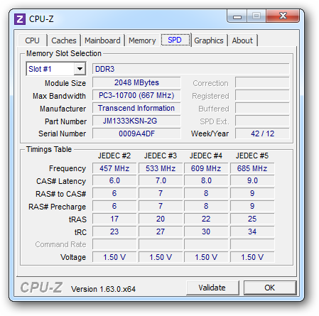Click tRAS value 17
The width and height of the screenshot is (319, 316).
pos(114,219)
